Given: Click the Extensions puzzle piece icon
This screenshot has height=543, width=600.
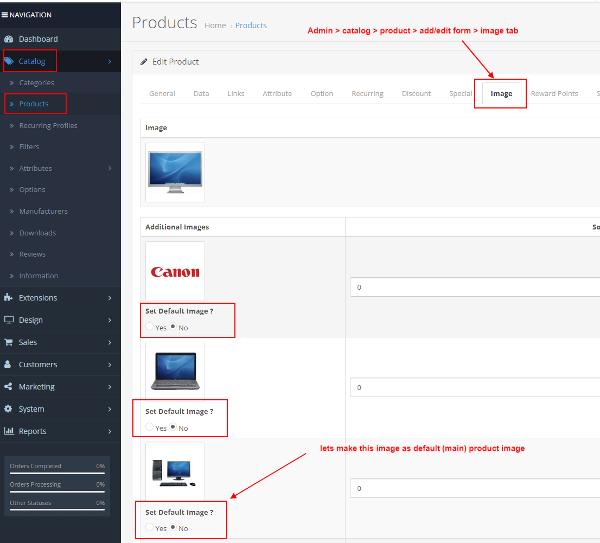Looking at the screenshot, I should 8,298.
